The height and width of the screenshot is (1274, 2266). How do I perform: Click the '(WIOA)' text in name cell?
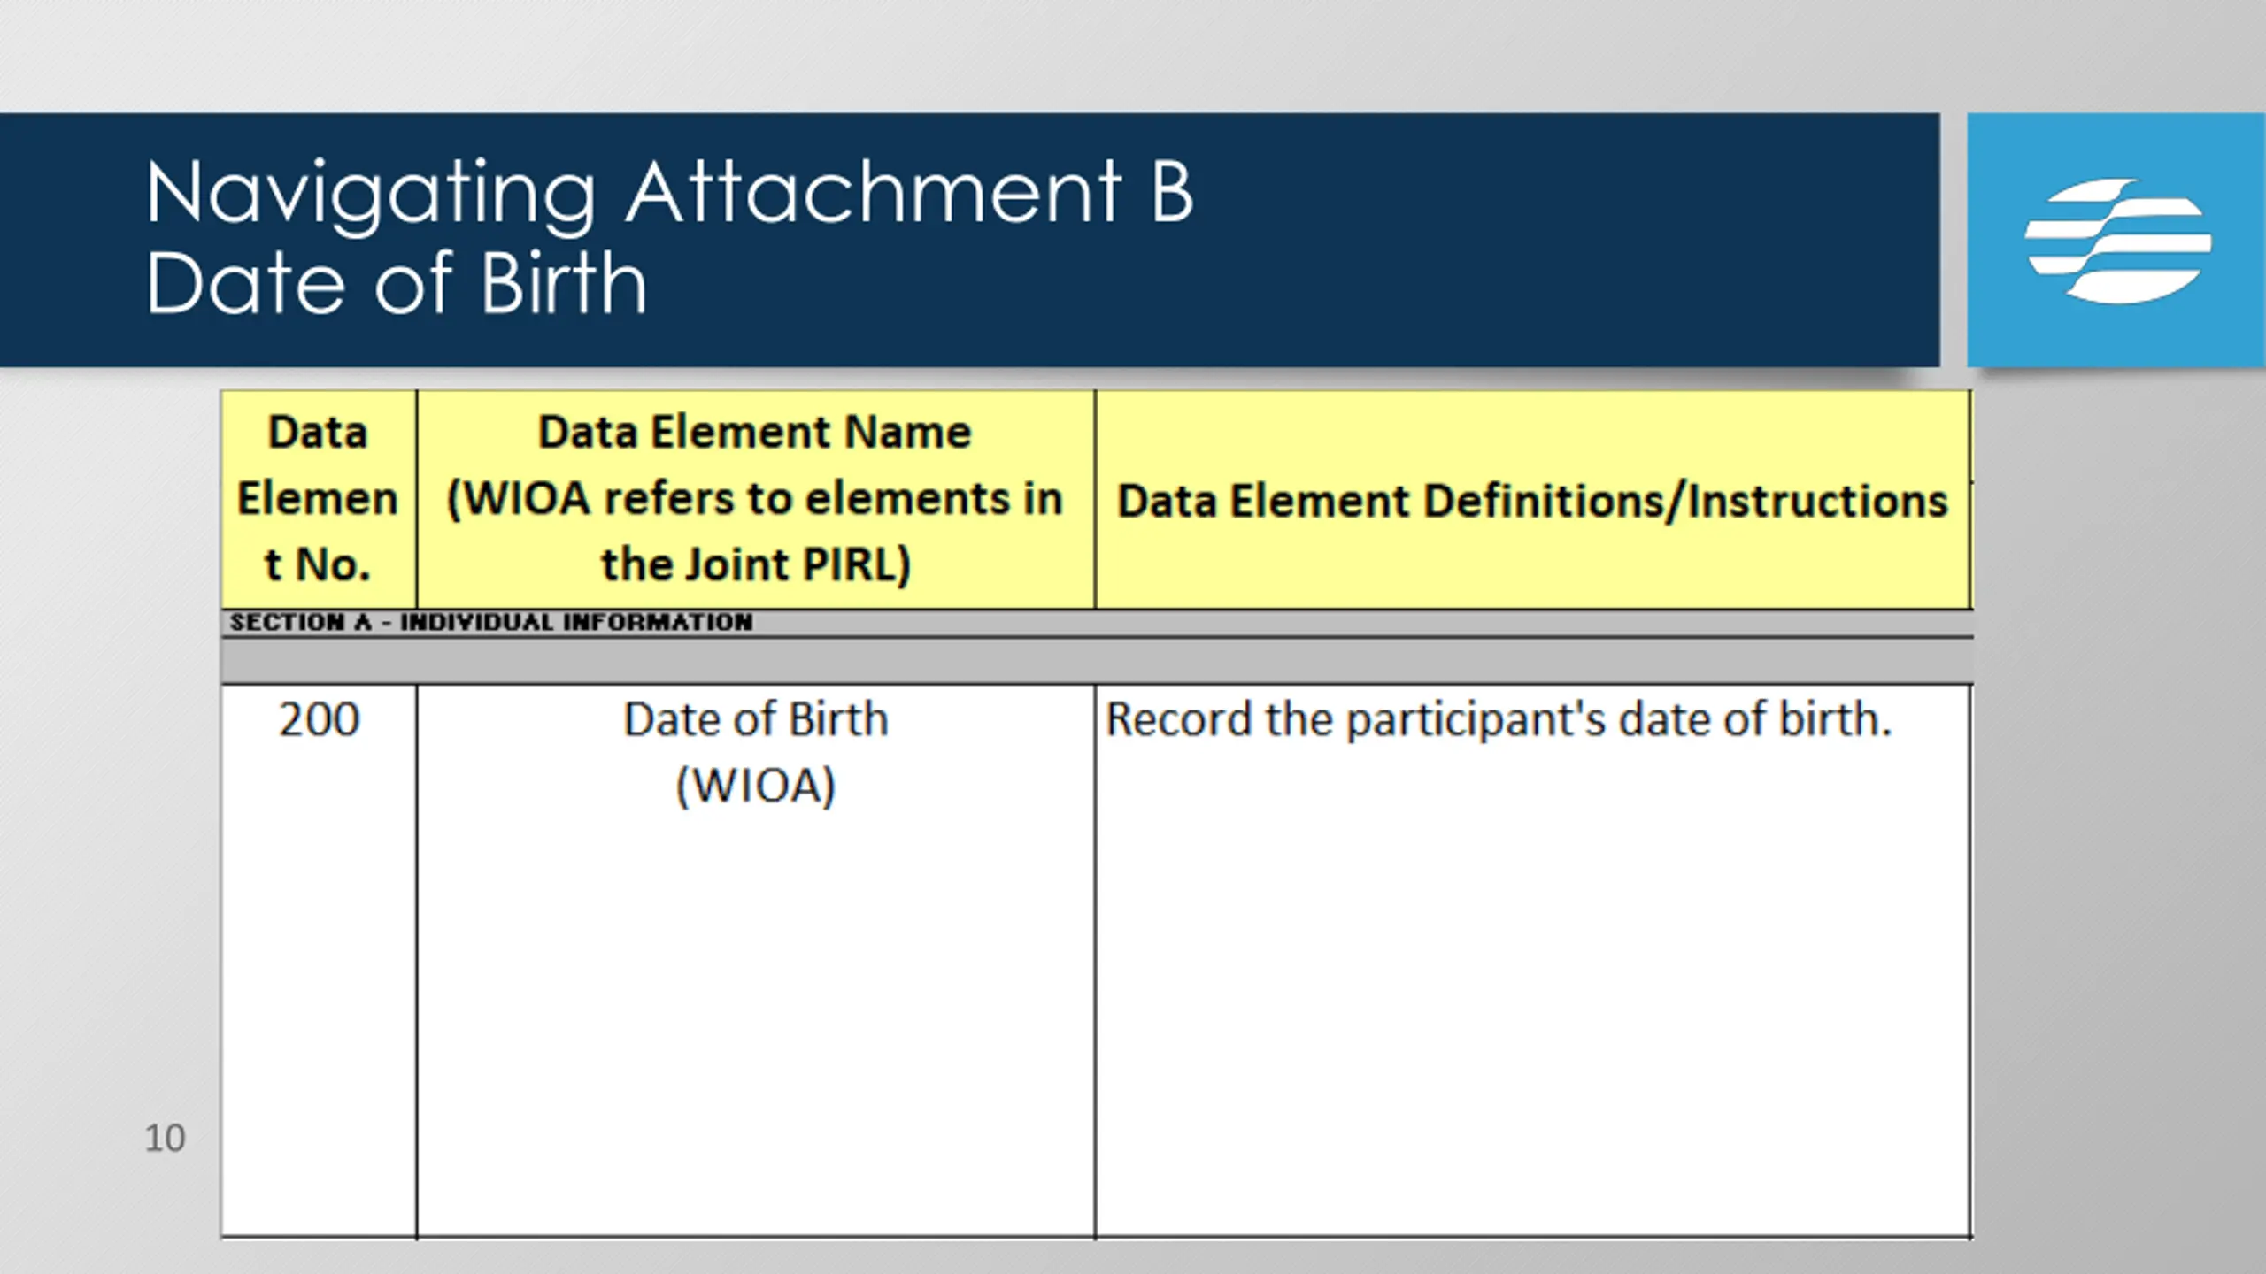tap(755, 786)
